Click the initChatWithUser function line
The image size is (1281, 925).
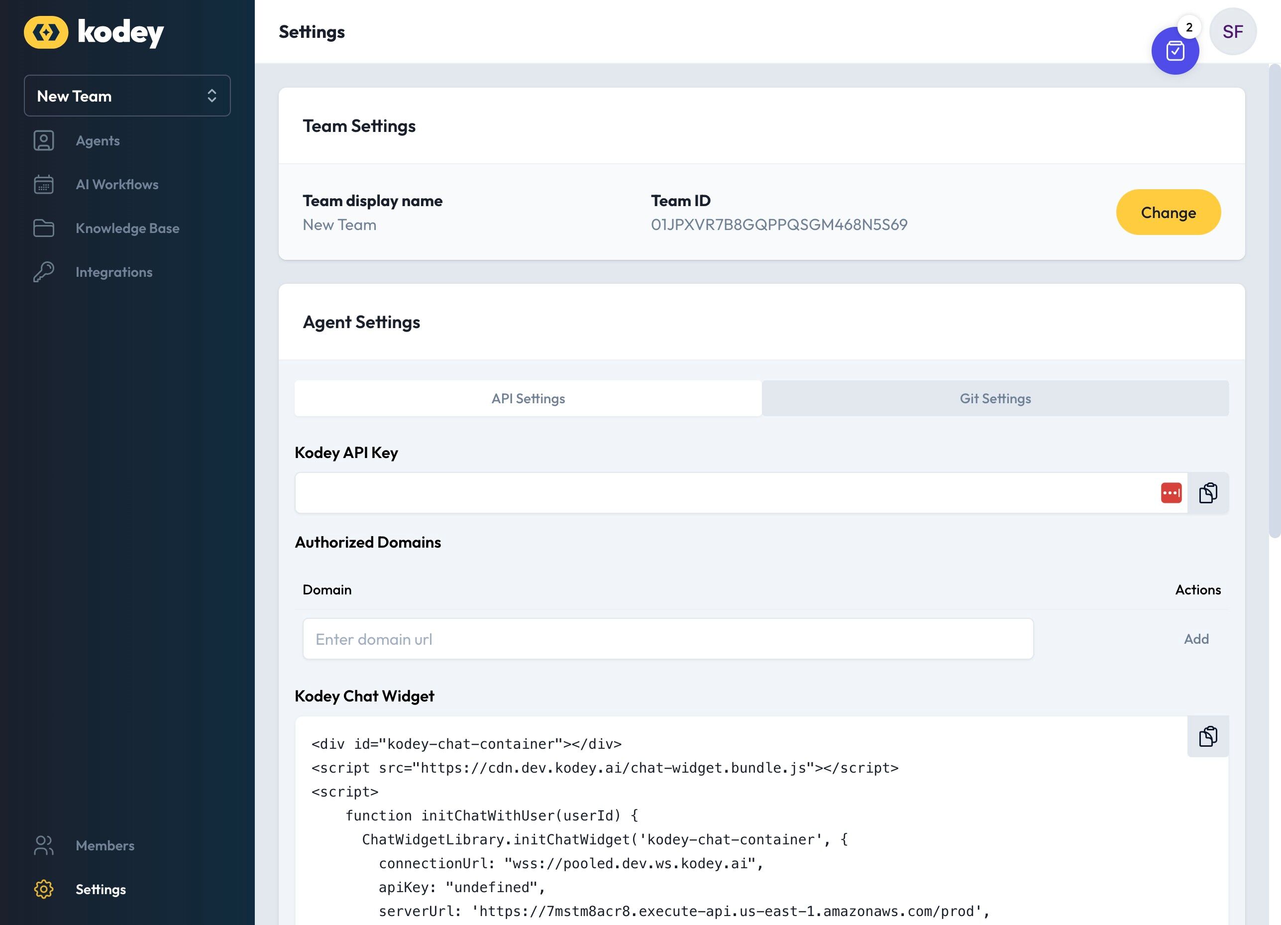(492, 815)
